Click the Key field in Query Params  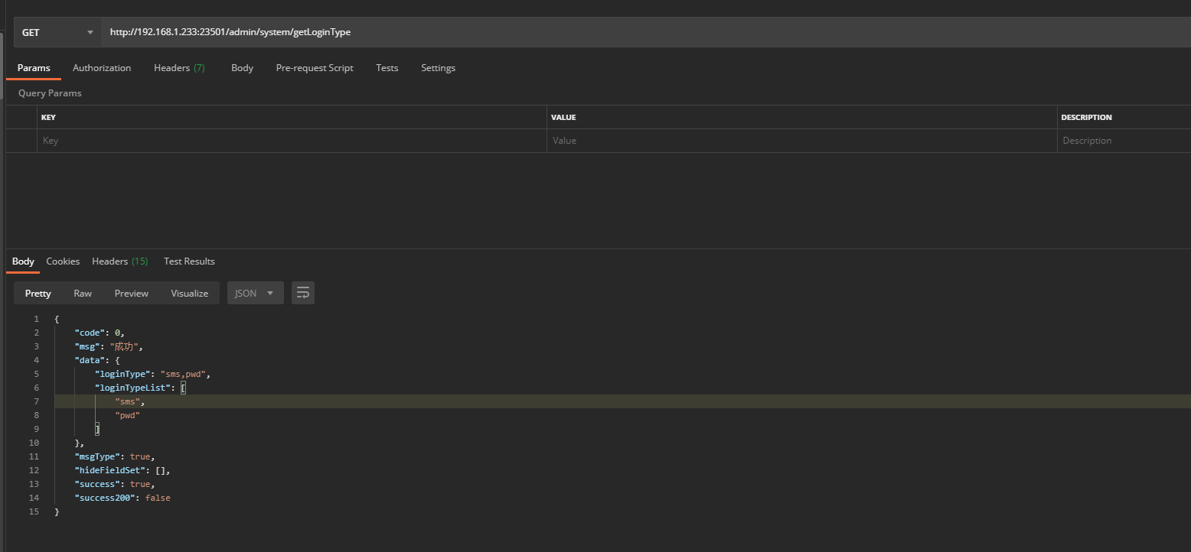pos(291,141)
